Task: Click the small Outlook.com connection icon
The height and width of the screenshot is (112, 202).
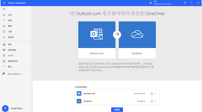Action: click(79, 93)
